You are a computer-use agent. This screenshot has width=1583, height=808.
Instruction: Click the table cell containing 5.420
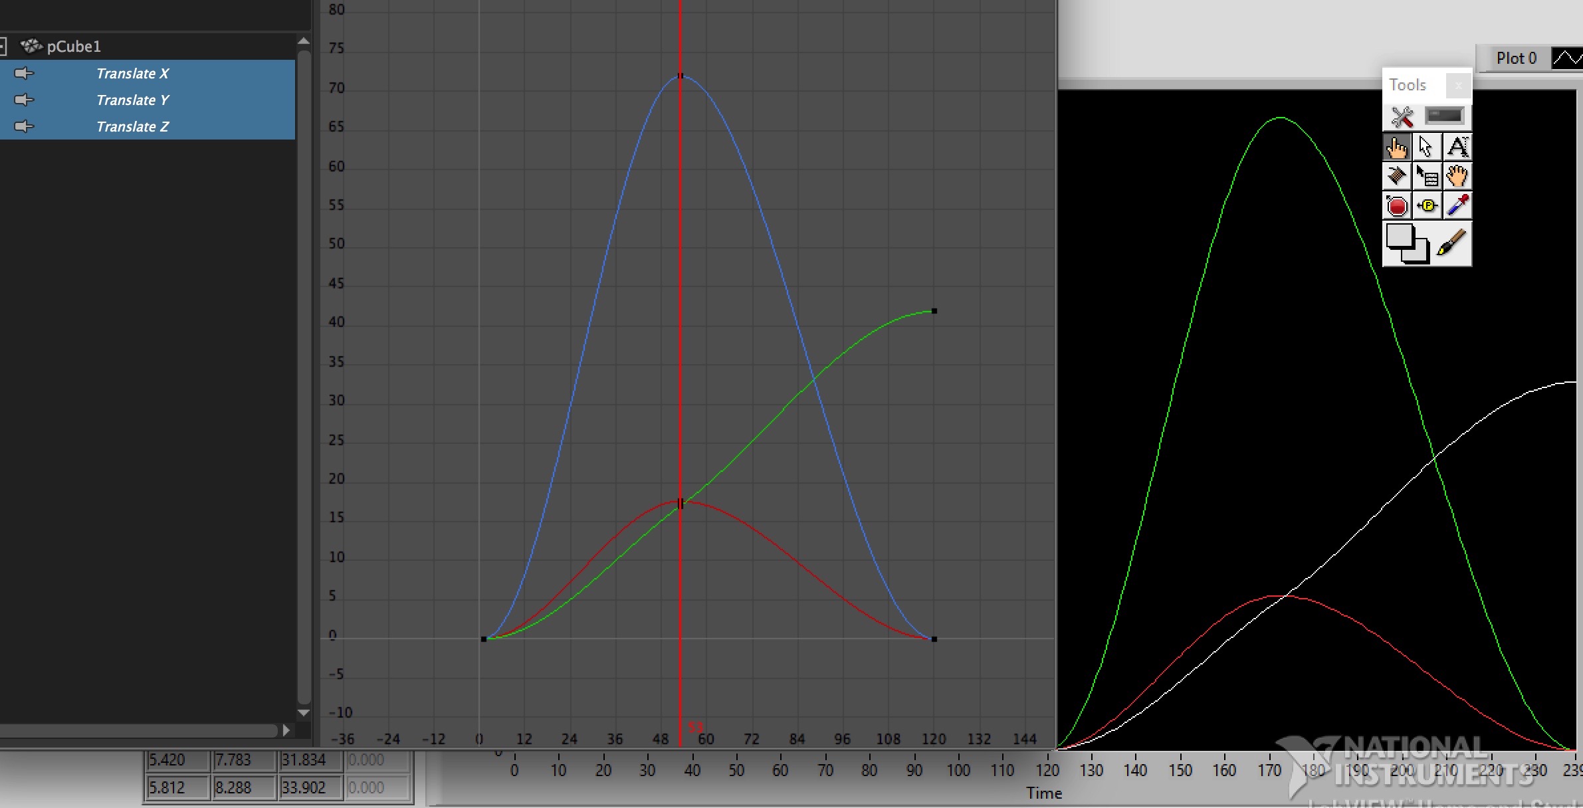coord(177,760)
